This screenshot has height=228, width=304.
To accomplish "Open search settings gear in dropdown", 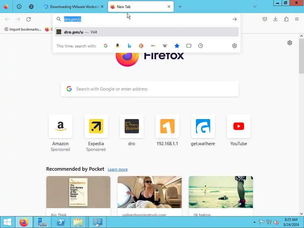I will coord(235,46).
